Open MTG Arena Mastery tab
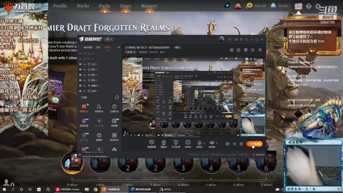Image resolution: width=343 pixels, height=193 pixels. 149,6
